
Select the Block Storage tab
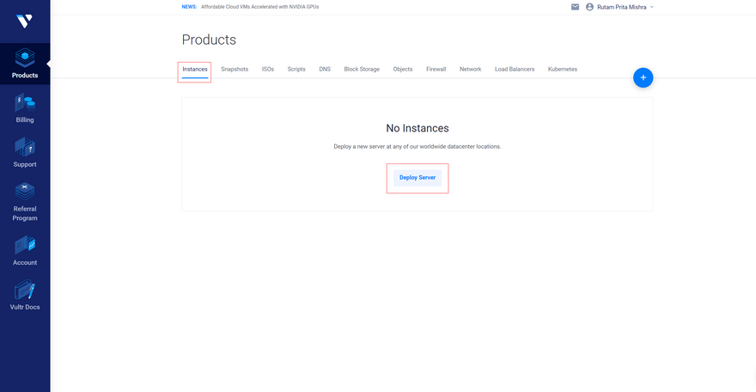point(362,69)
